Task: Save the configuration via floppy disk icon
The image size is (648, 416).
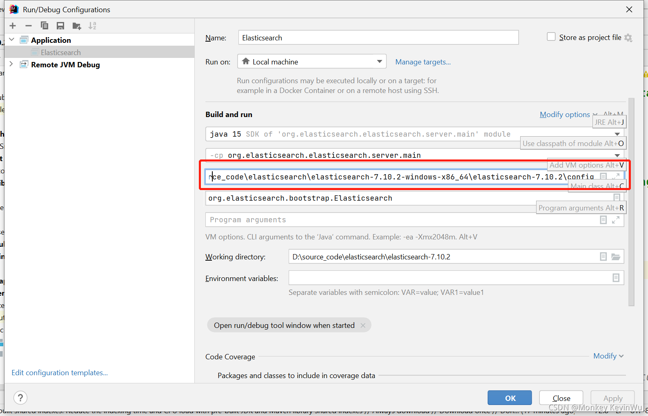Action: point(60,26)
